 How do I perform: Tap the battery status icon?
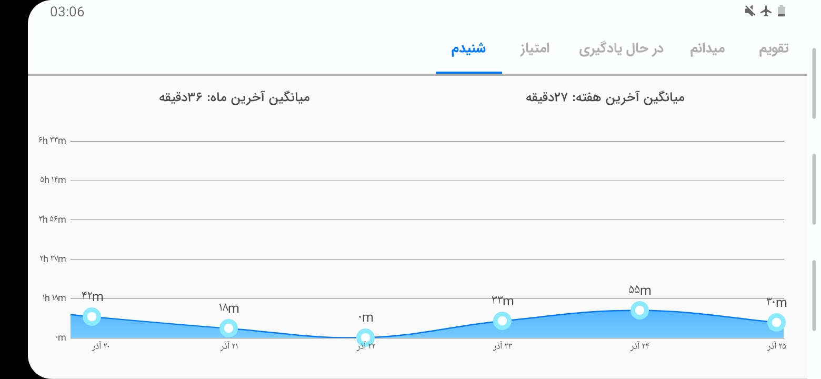click(x=782, y=11)
